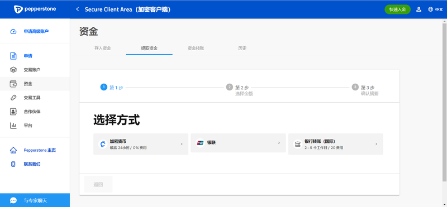This screenshot has width=447, height=207.
Task: Click the phone icon beside 联系我们
Action: tap(13, 164)
